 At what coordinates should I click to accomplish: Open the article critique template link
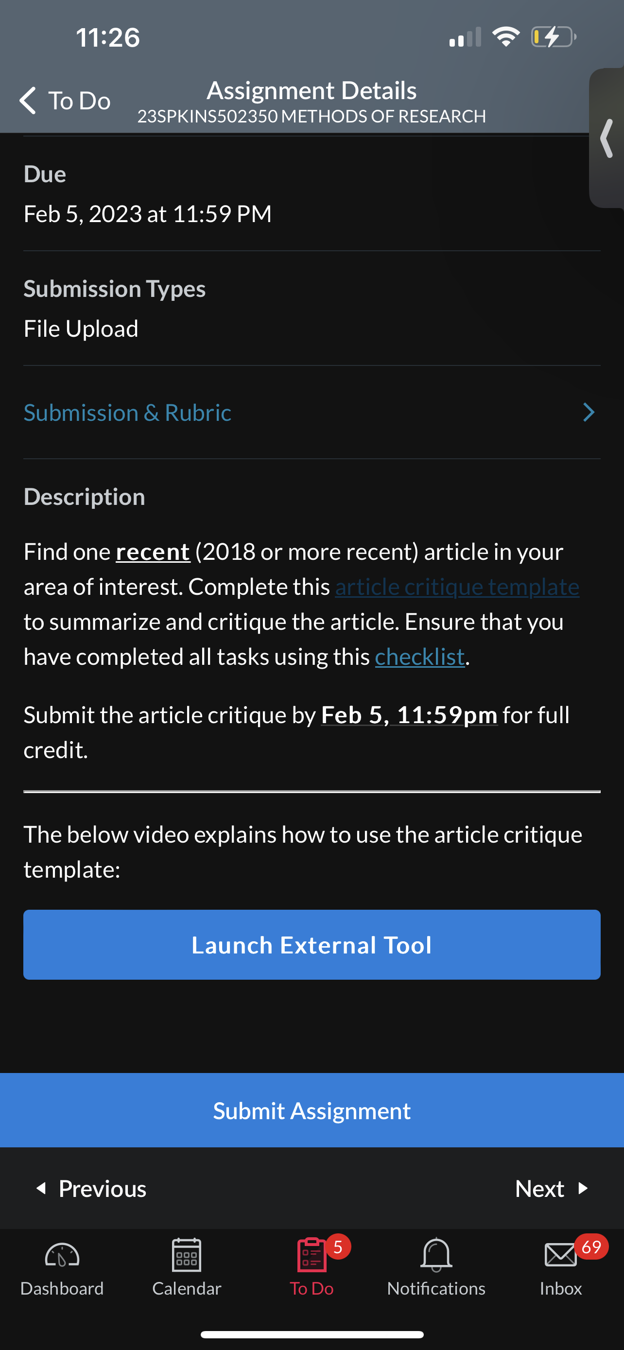pos(457,587)
